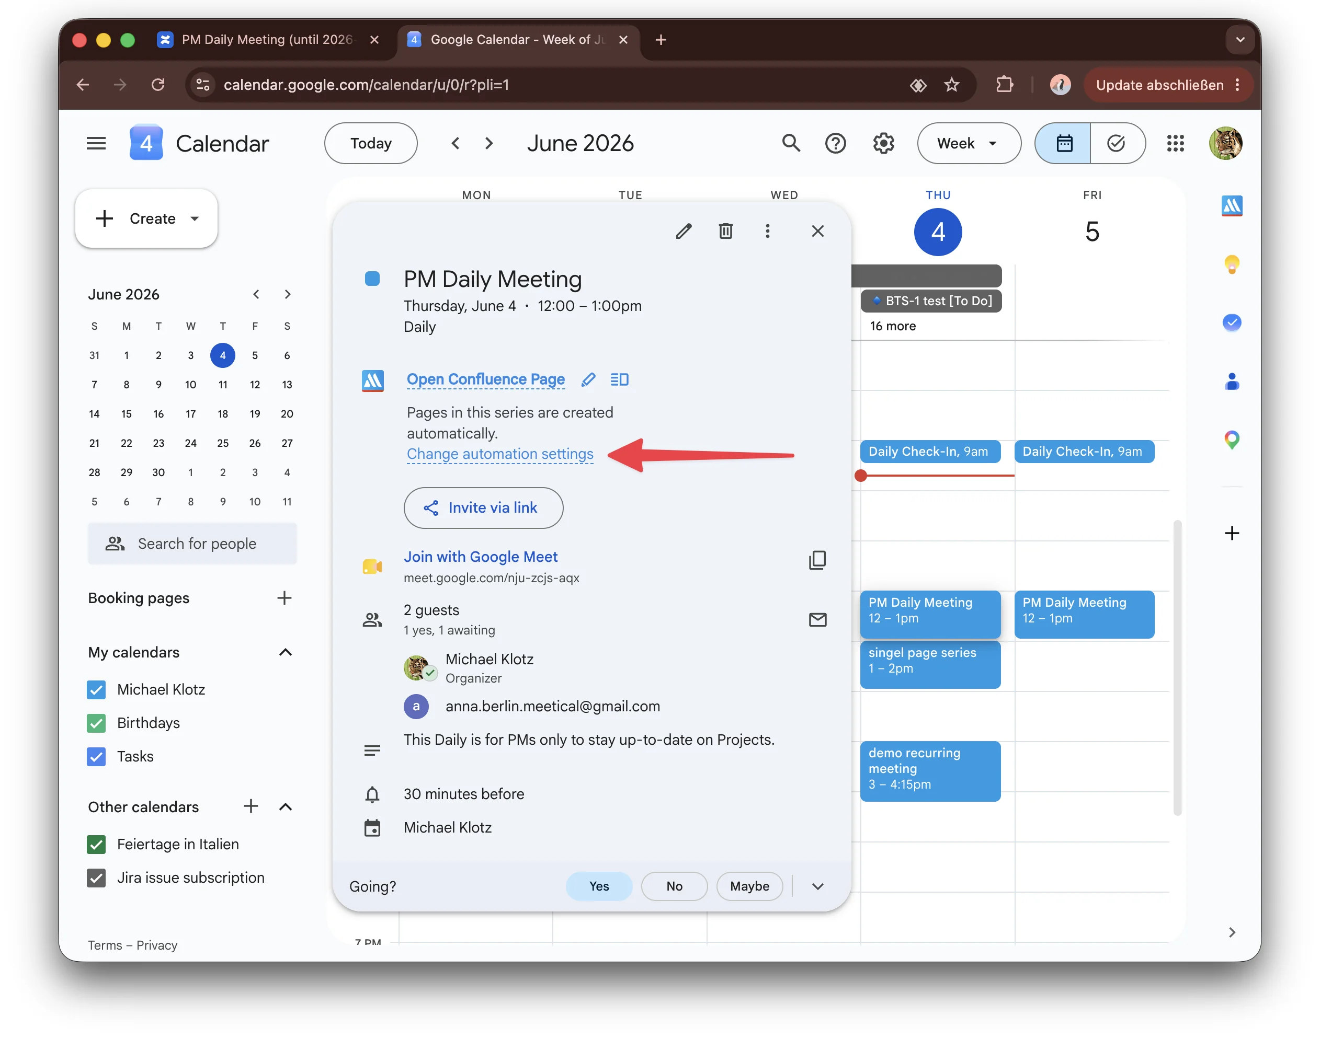Image resolution: width=1320 pixels, height=1039 pixels.
Task: Open Calendar settings gear menu
Action: pyautogui.click(x=883, y=144)
